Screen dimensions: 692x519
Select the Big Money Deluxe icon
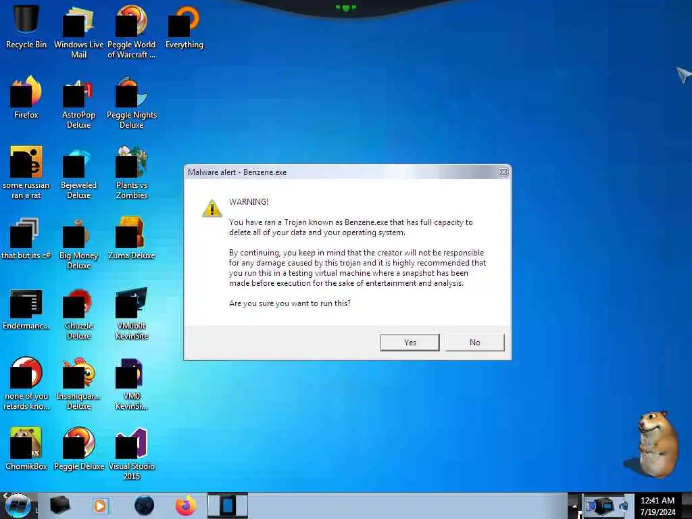pos(78,243)
